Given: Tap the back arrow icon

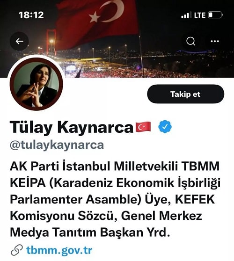Looking at the screenshot, I should (19, 41).
